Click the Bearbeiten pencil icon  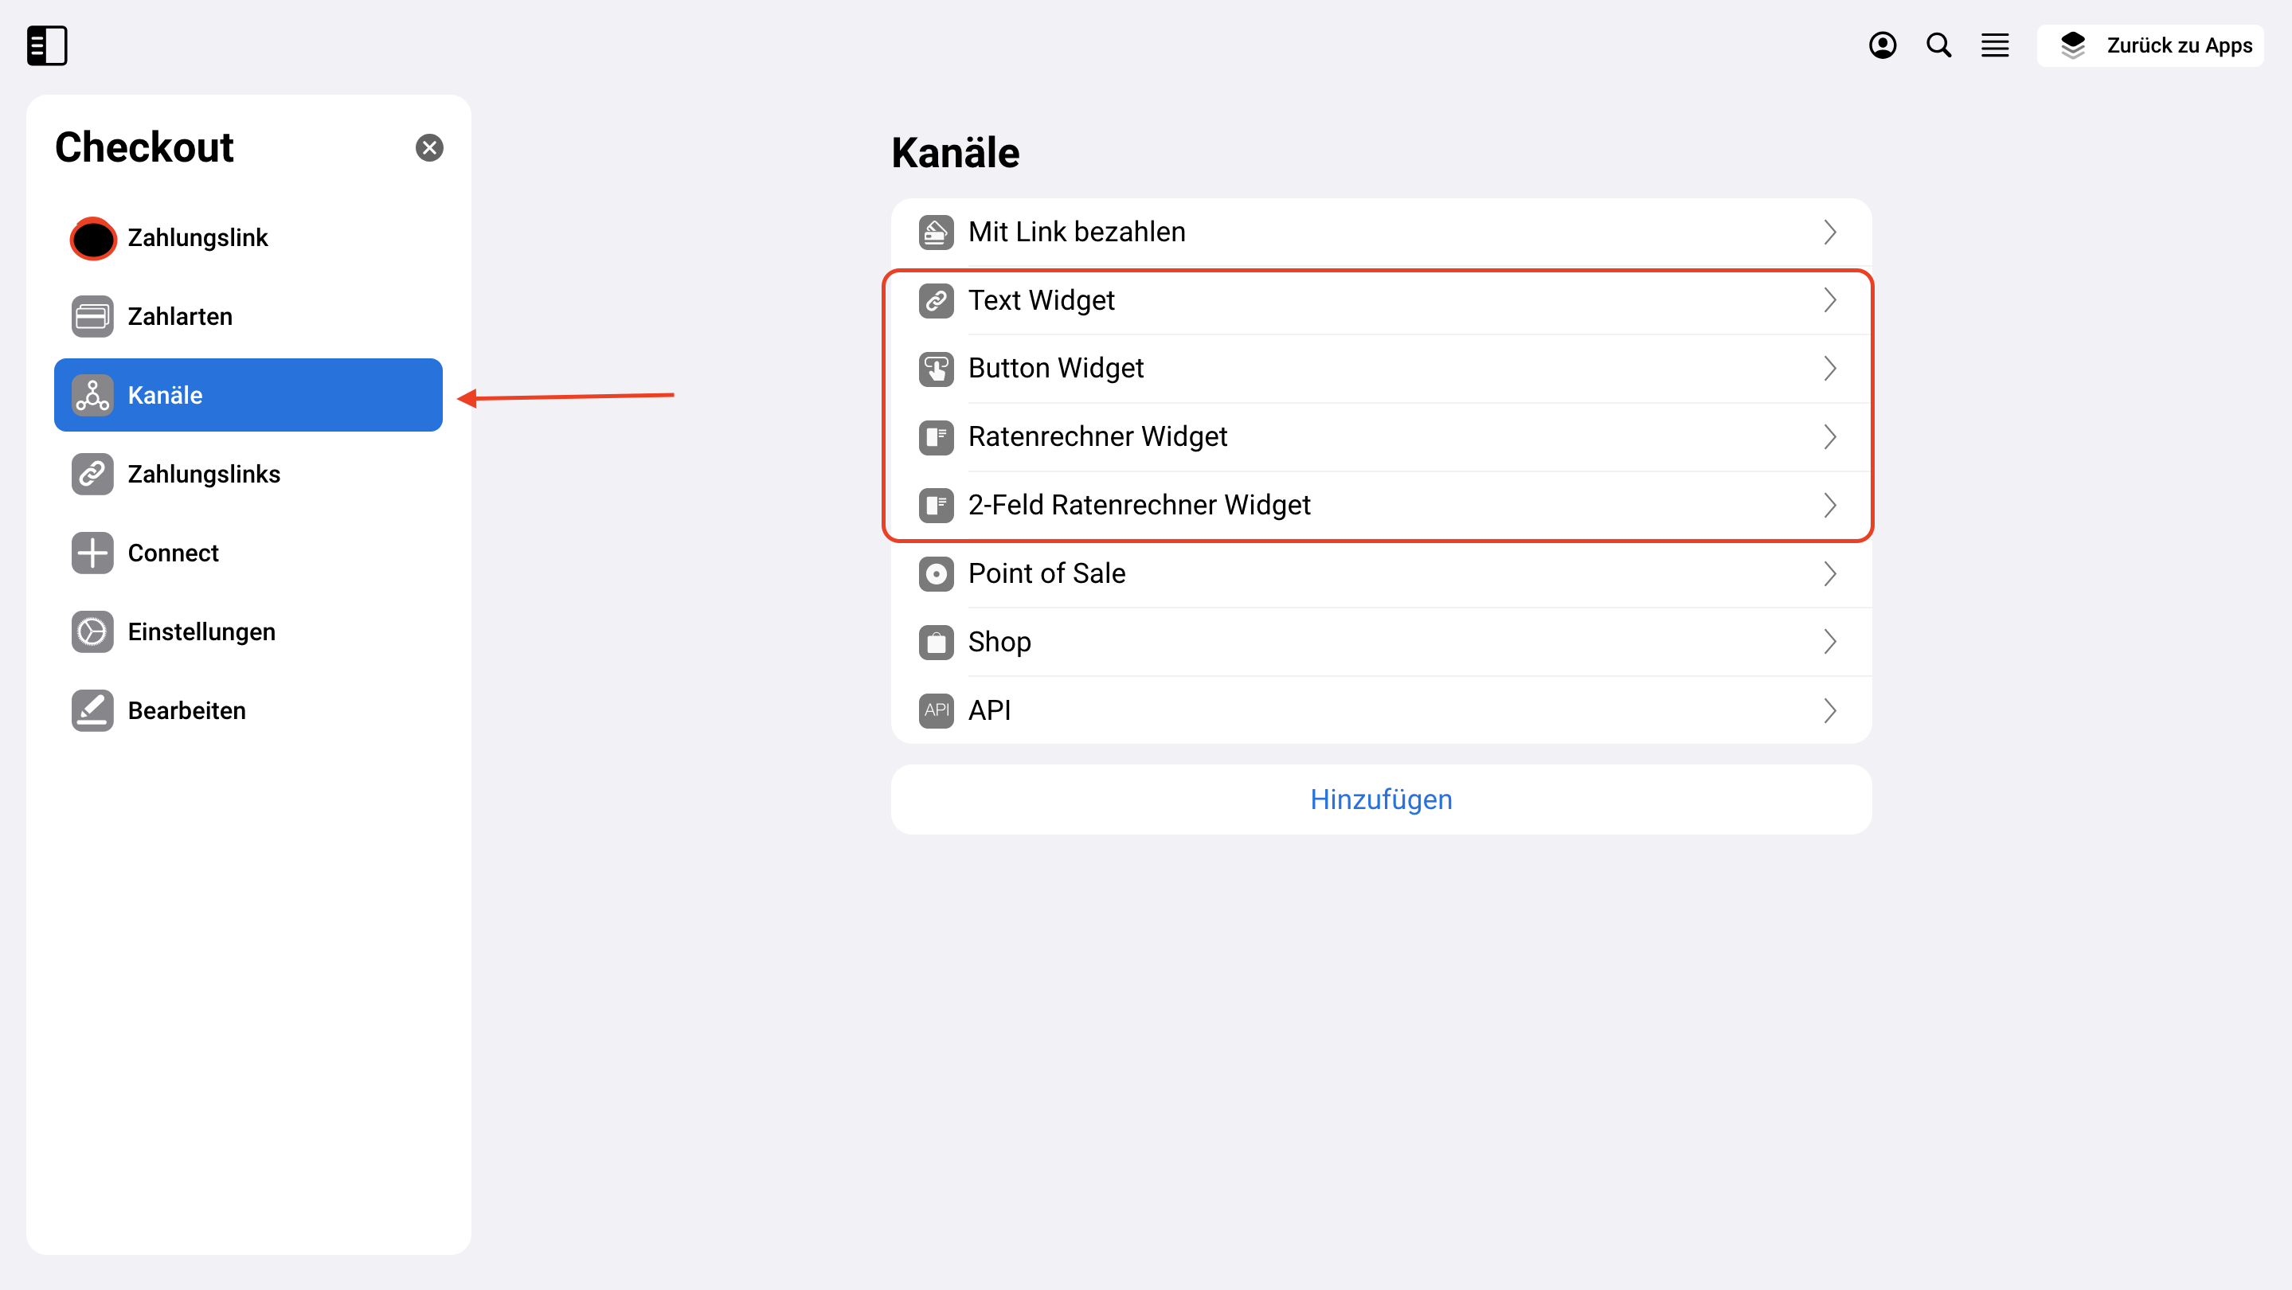point(92,710)
